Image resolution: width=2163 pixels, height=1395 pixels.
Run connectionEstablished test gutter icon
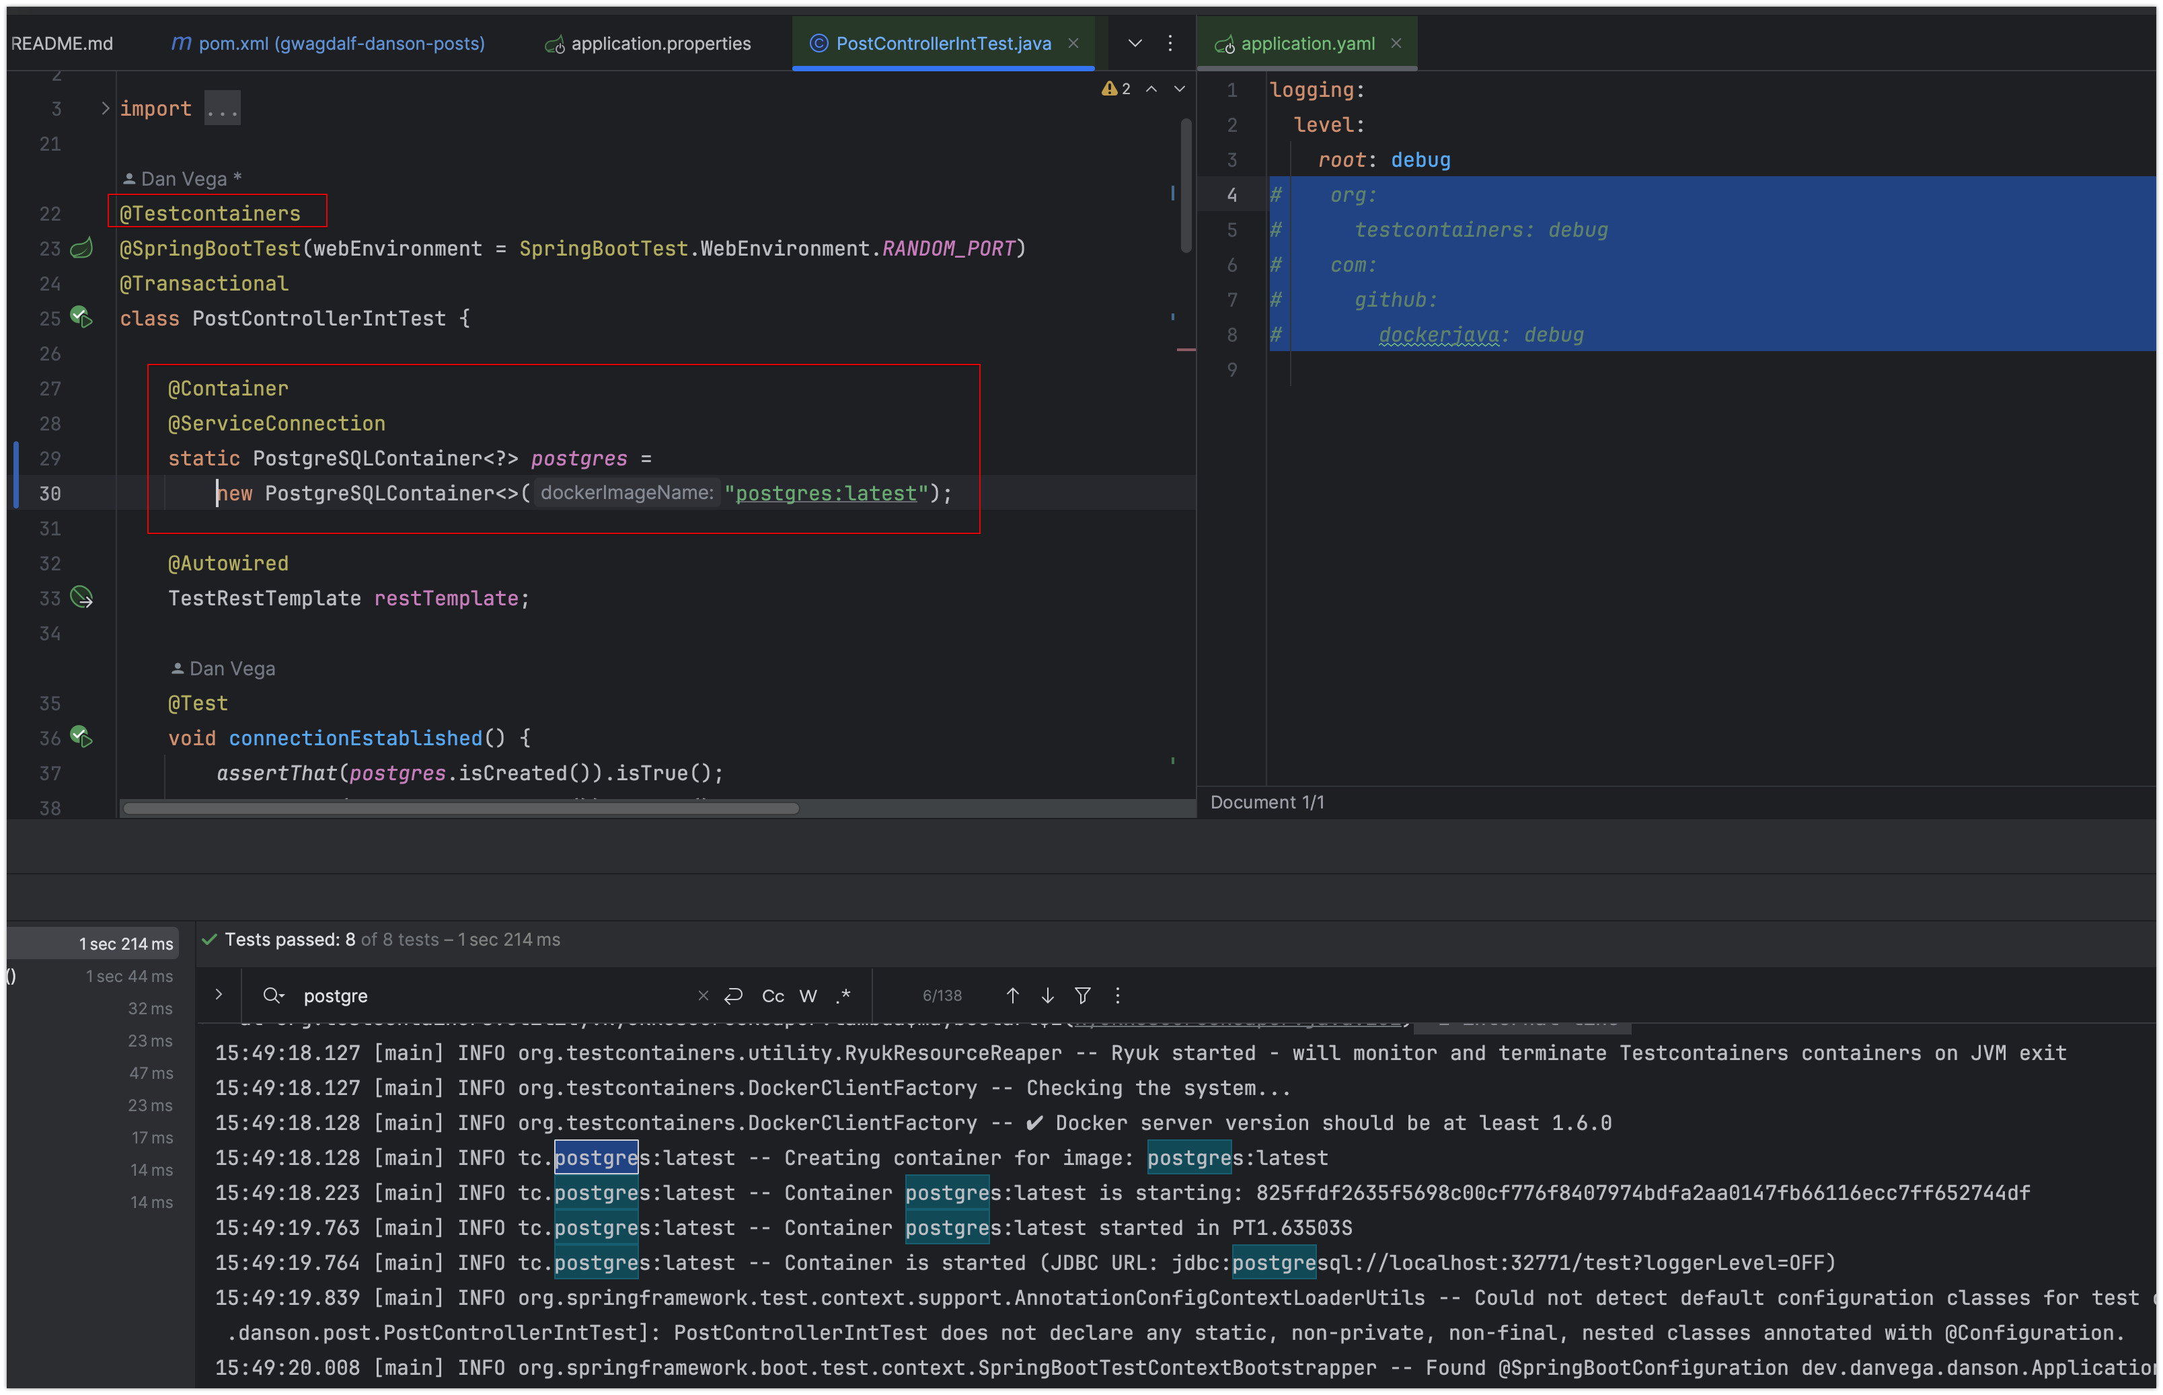tap(81, 737)
